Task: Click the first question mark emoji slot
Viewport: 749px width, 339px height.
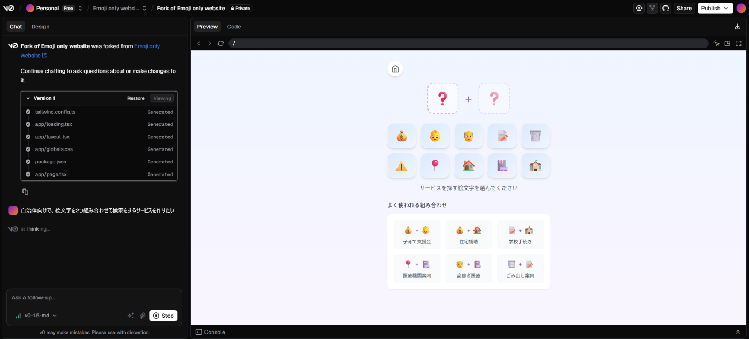Action: (x=442, y=98)
